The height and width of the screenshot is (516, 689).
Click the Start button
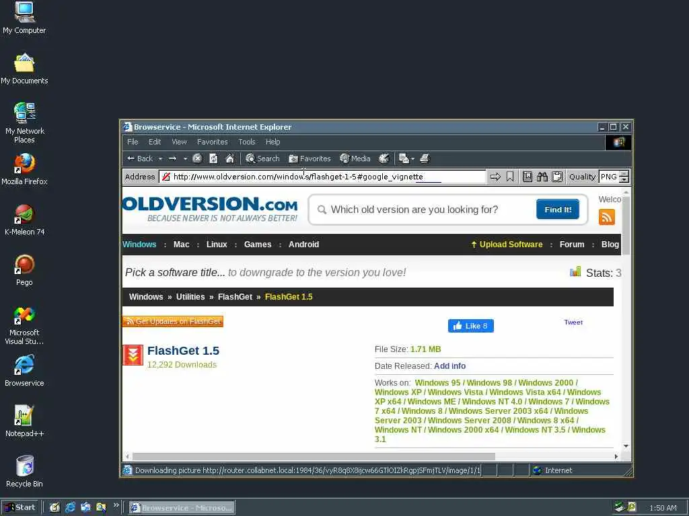click(20, 507)
